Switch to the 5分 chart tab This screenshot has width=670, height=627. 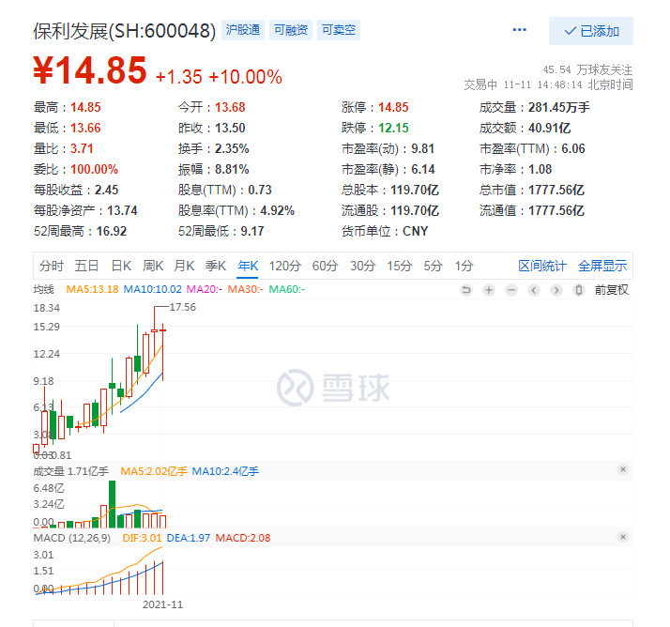point(433,266)
